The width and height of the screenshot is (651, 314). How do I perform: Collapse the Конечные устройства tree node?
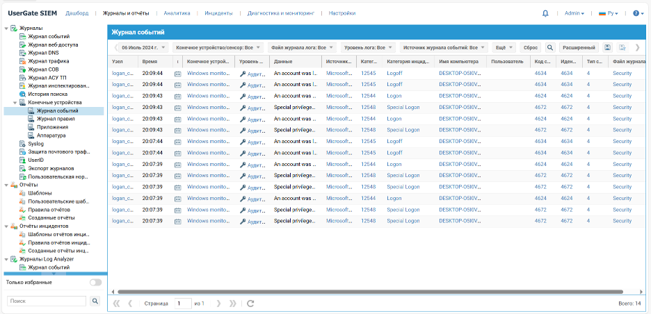tap(15, 102)
